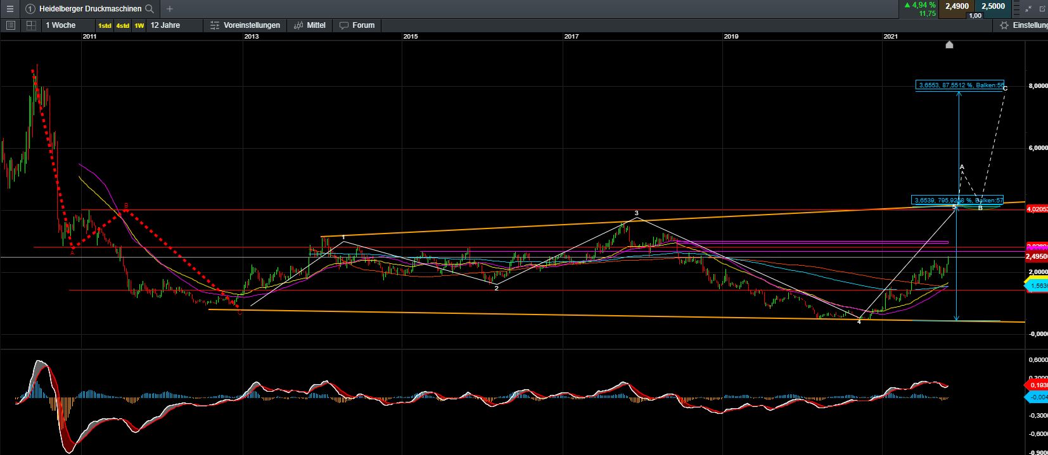
Task: Click the upper measurement label 3,6553, 87,5512 %
Action: click(x=960, y=85)
